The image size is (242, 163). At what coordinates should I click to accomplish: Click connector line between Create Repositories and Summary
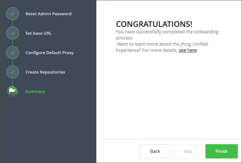tap(13, 82)
